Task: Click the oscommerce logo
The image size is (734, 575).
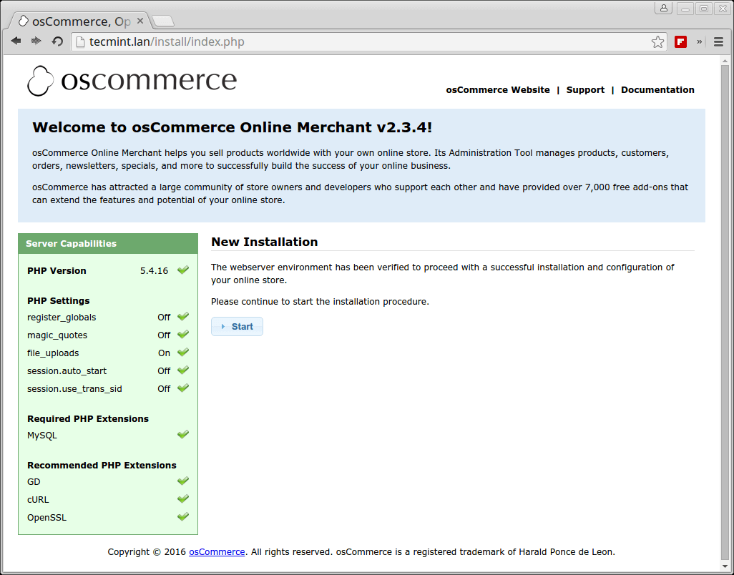Action: (132, 81)
